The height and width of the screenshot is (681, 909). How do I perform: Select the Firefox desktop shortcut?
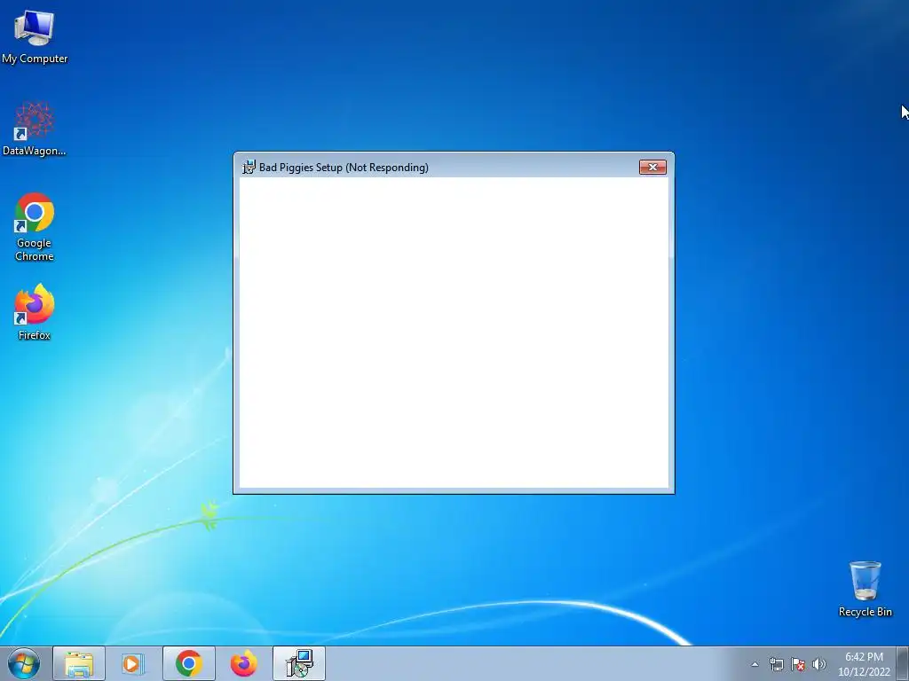[35, 311]
